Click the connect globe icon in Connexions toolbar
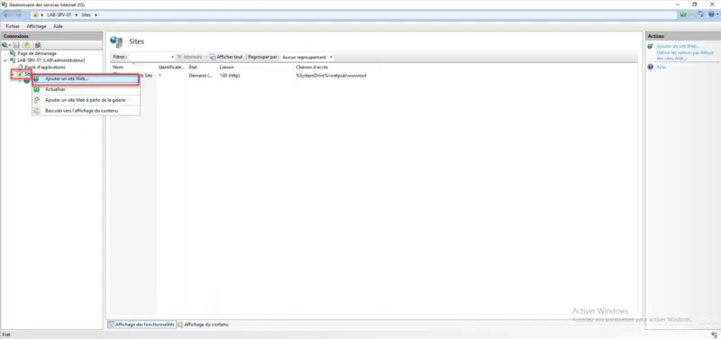Image resolution: width=721 pixels, height=339 pixels. click(x=5, y=45)
